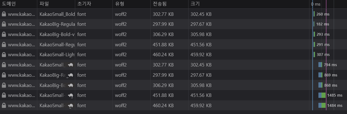
Task: Click the lock icon in the 260 ms row
Action: pyautogui.click(x=4, y=14)
